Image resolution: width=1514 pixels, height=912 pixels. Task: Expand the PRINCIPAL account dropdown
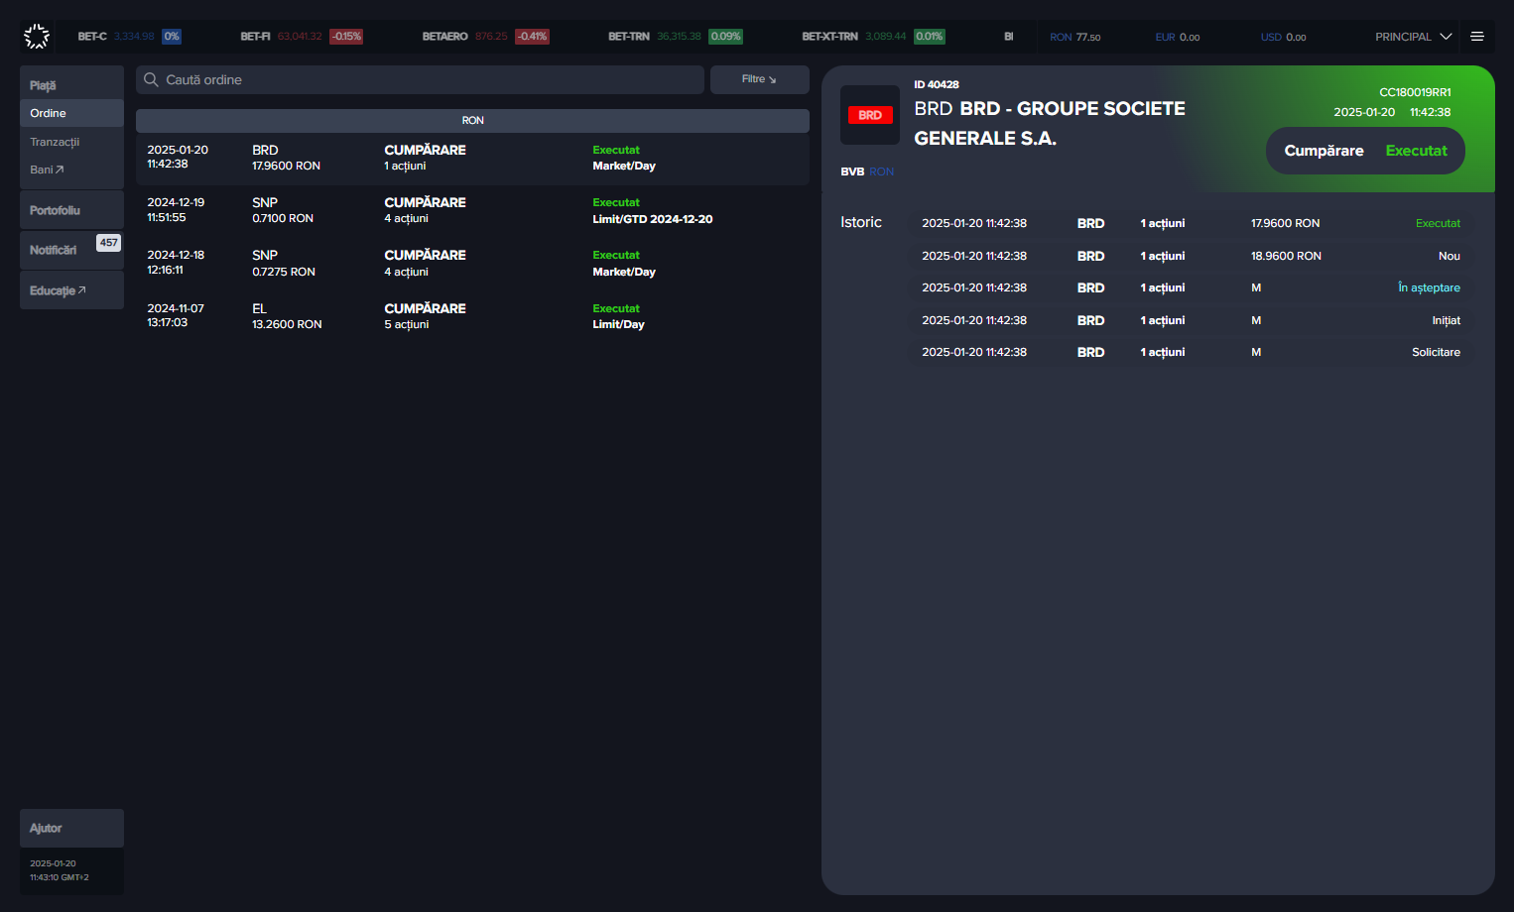coord(1413,37)
